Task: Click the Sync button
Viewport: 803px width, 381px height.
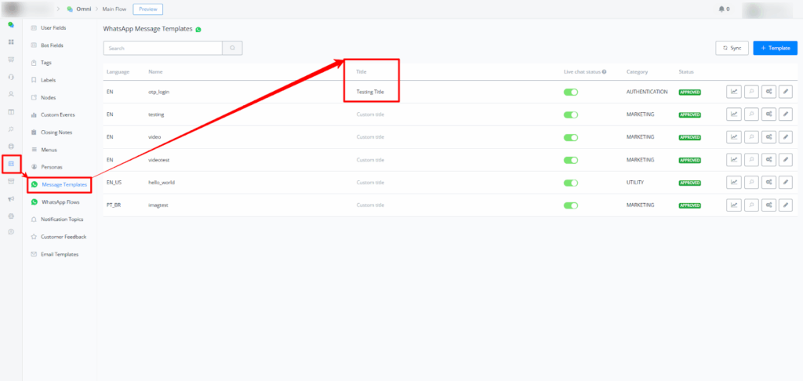Action: click(x=732, y=48)
